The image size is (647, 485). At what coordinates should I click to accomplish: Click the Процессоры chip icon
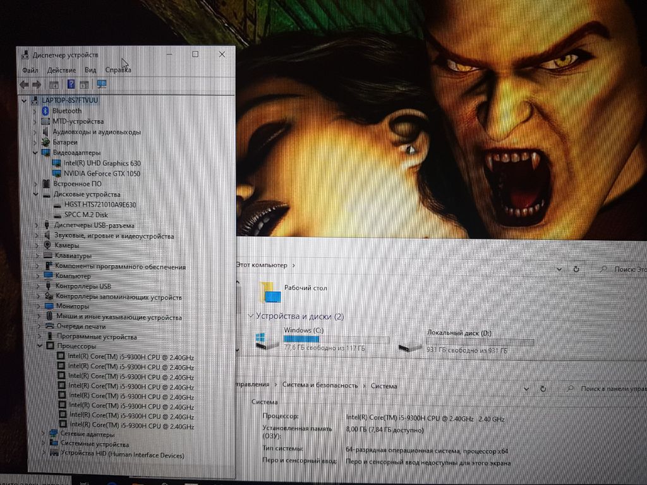point(51,346)
